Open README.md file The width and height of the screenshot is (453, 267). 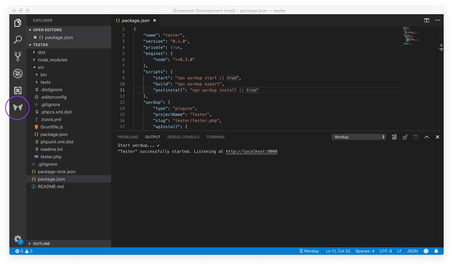point(51,187)
